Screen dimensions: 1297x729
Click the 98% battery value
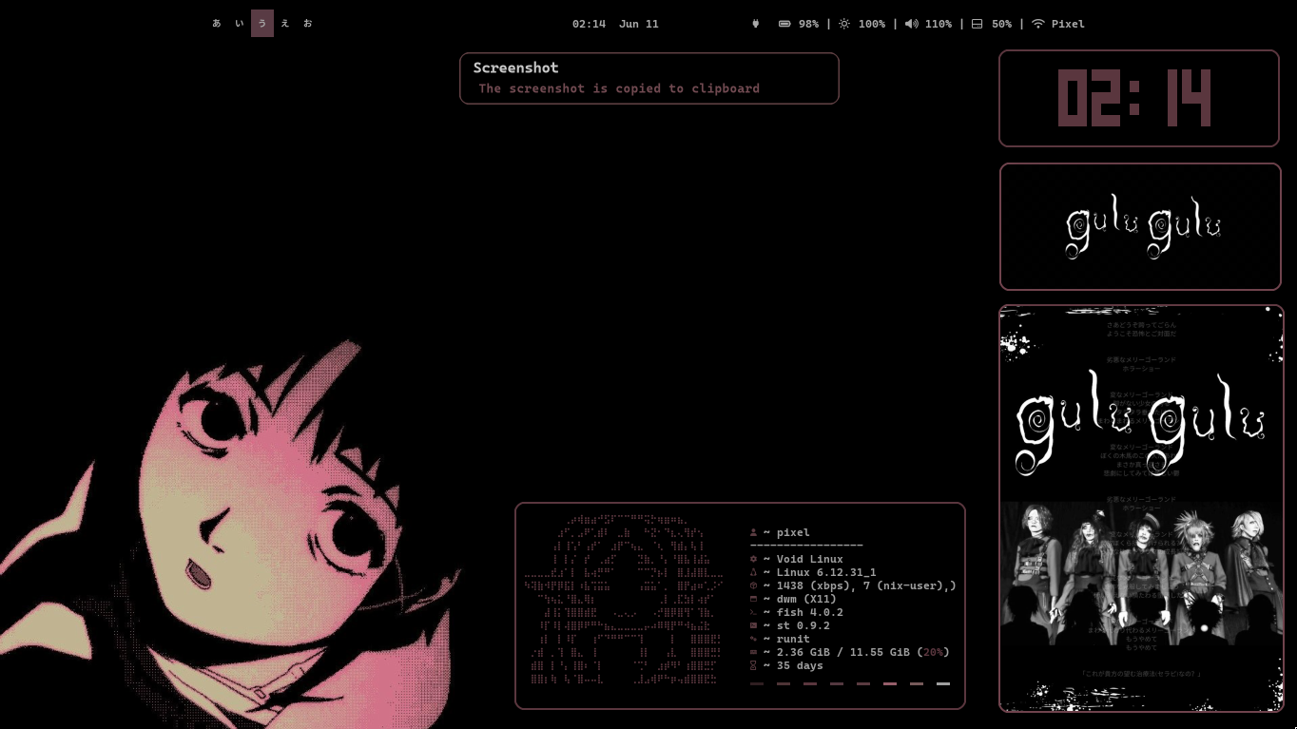pyautogui.click(x=808, y=24)
